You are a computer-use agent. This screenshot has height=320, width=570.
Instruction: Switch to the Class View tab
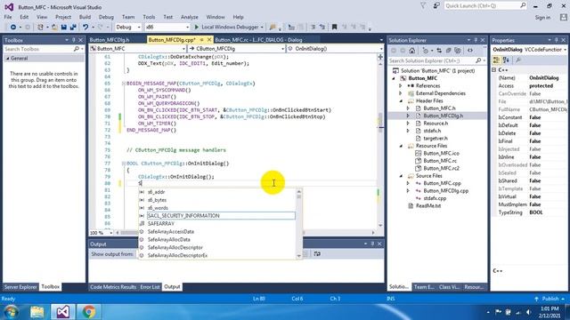tap(449, 287)
